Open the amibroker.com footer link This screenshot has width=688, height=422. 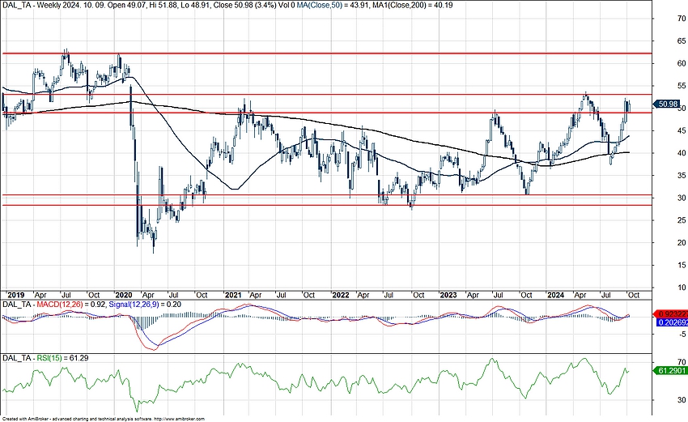(180, 420)
